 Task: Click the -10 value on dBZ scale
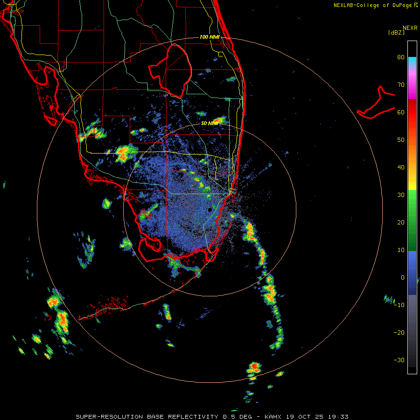click(x=399, y=305)
